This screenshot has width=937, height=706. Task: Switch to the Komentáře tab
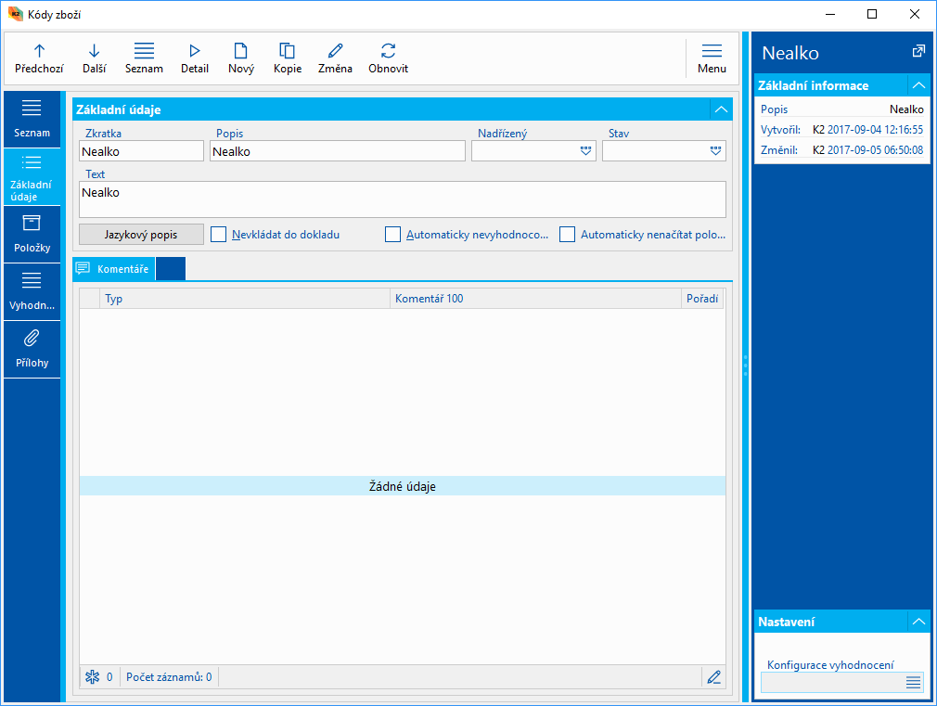114,269
